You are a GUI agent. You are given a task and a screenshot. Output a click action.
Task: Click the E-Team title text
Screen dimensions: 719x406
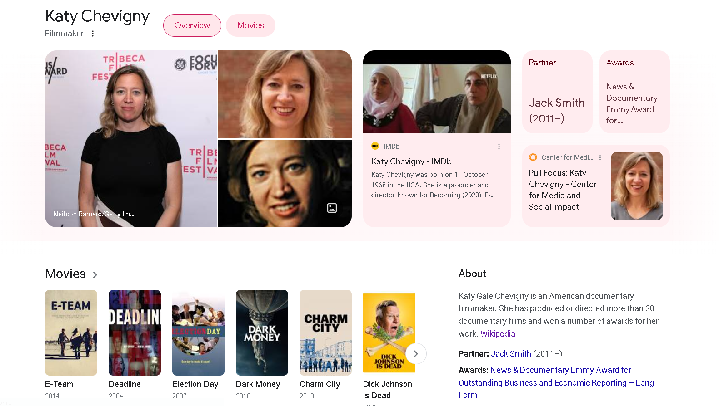click(59, 384)
